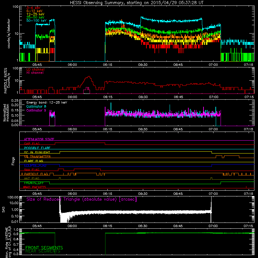
Task: Click the 'Mon. Rate LIVETIME' axis label
Action: tap(8, 242)
